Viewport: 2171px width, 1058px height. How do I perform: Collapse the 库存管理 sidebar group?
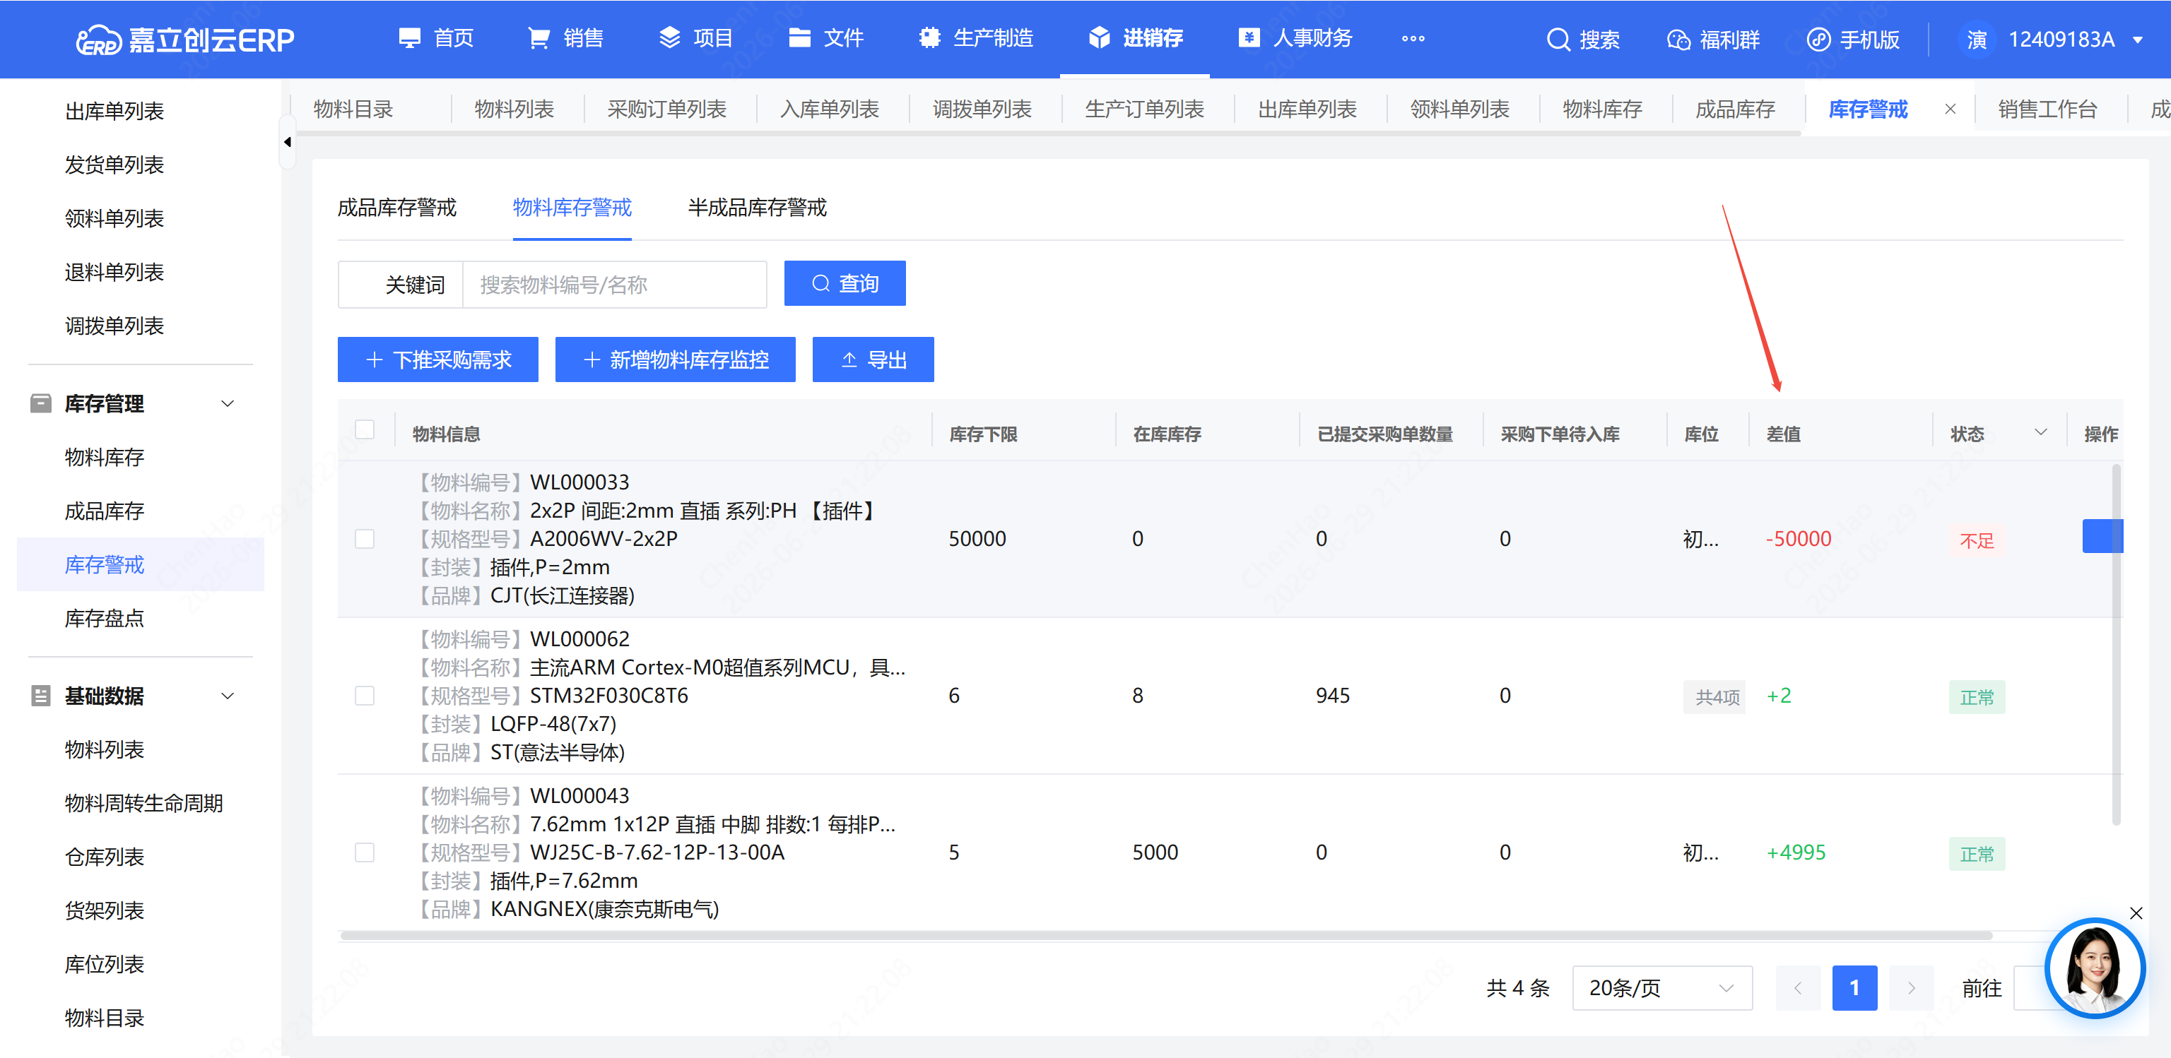228,403
